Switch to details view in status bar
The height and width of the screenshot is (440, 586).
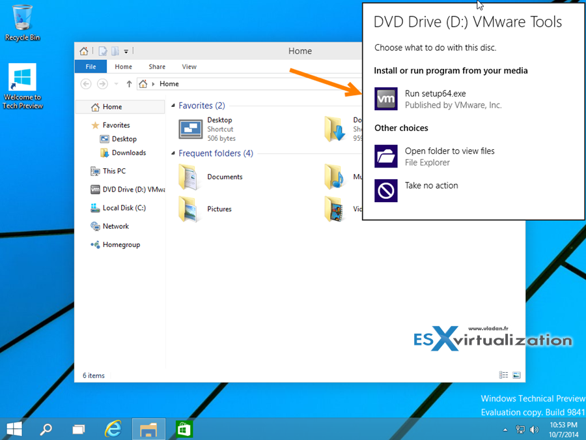503,375
